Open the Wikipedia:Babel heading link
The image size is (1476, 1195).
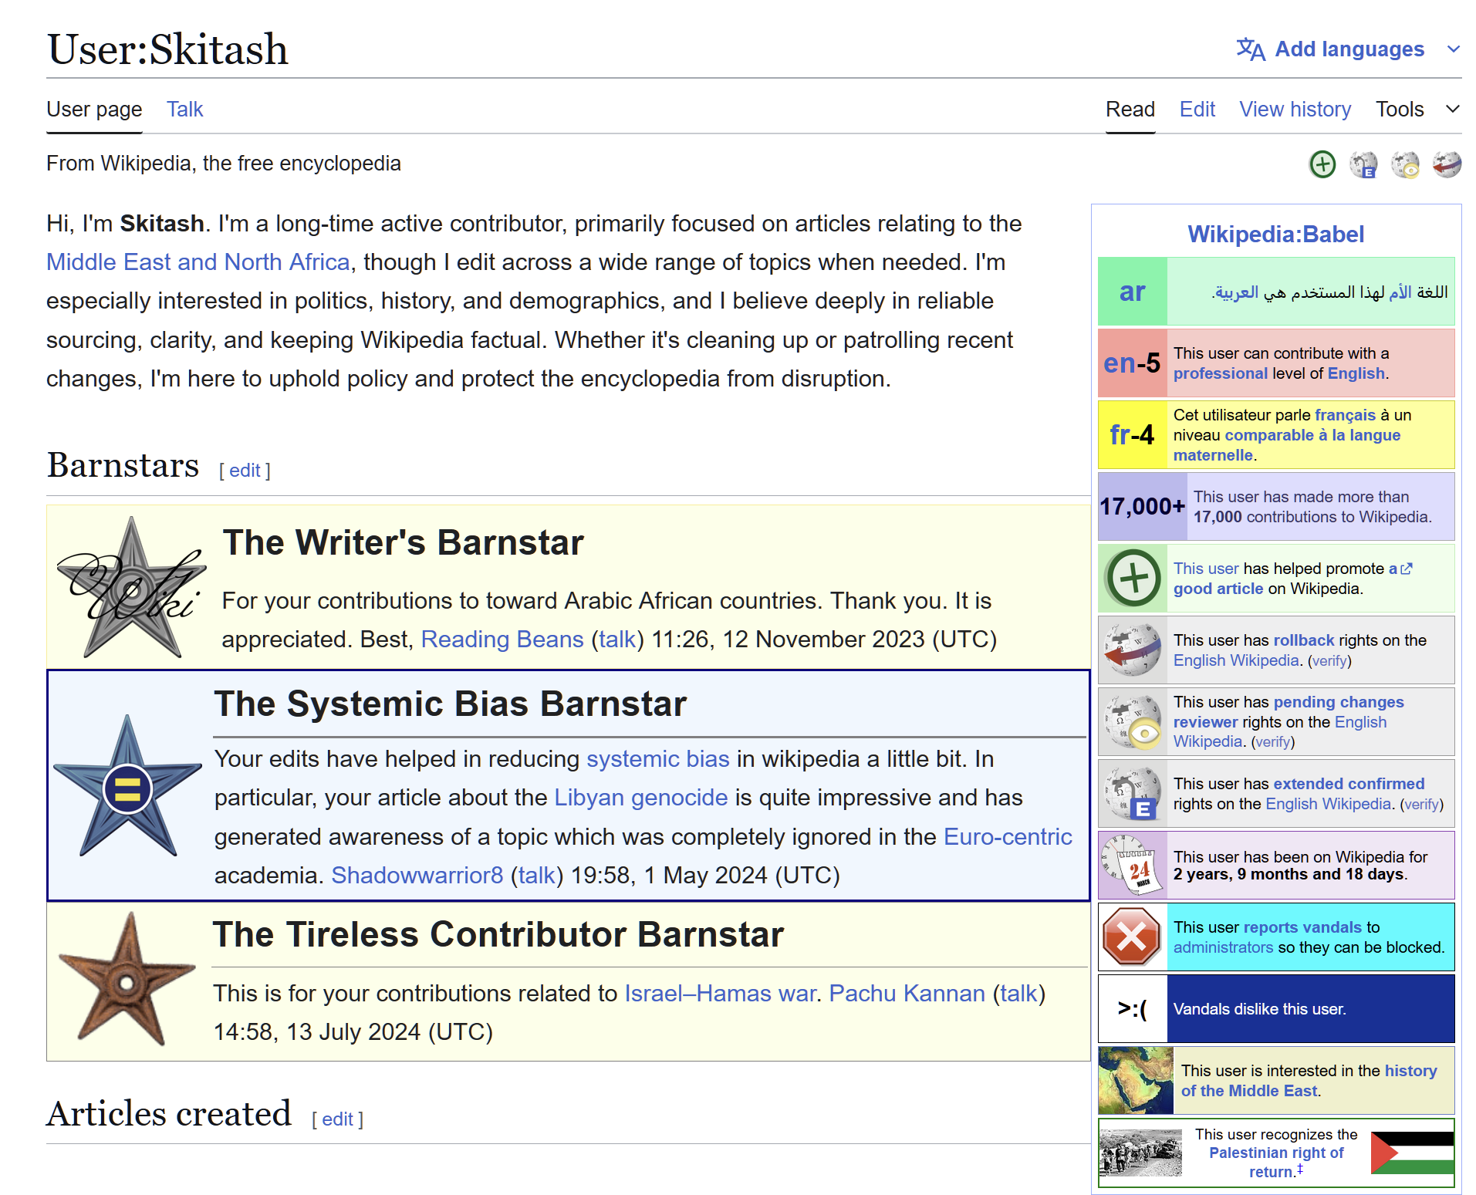pyautogui.click(x=1276, y=235)
